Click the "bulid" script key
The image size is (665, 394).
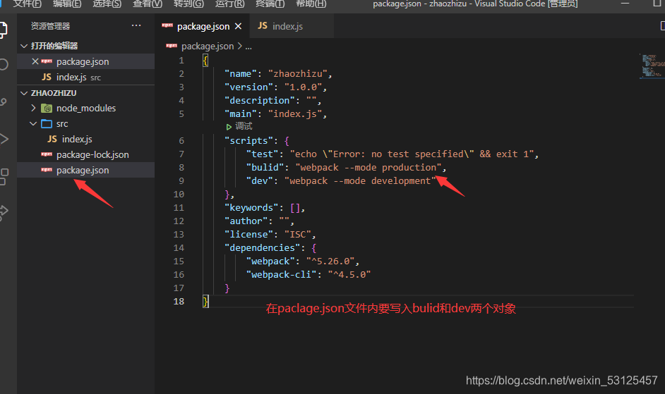click(x=265, y=167)
